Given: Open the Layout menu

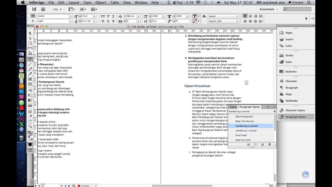Looking at the screenshot, I should click(74, 2).
